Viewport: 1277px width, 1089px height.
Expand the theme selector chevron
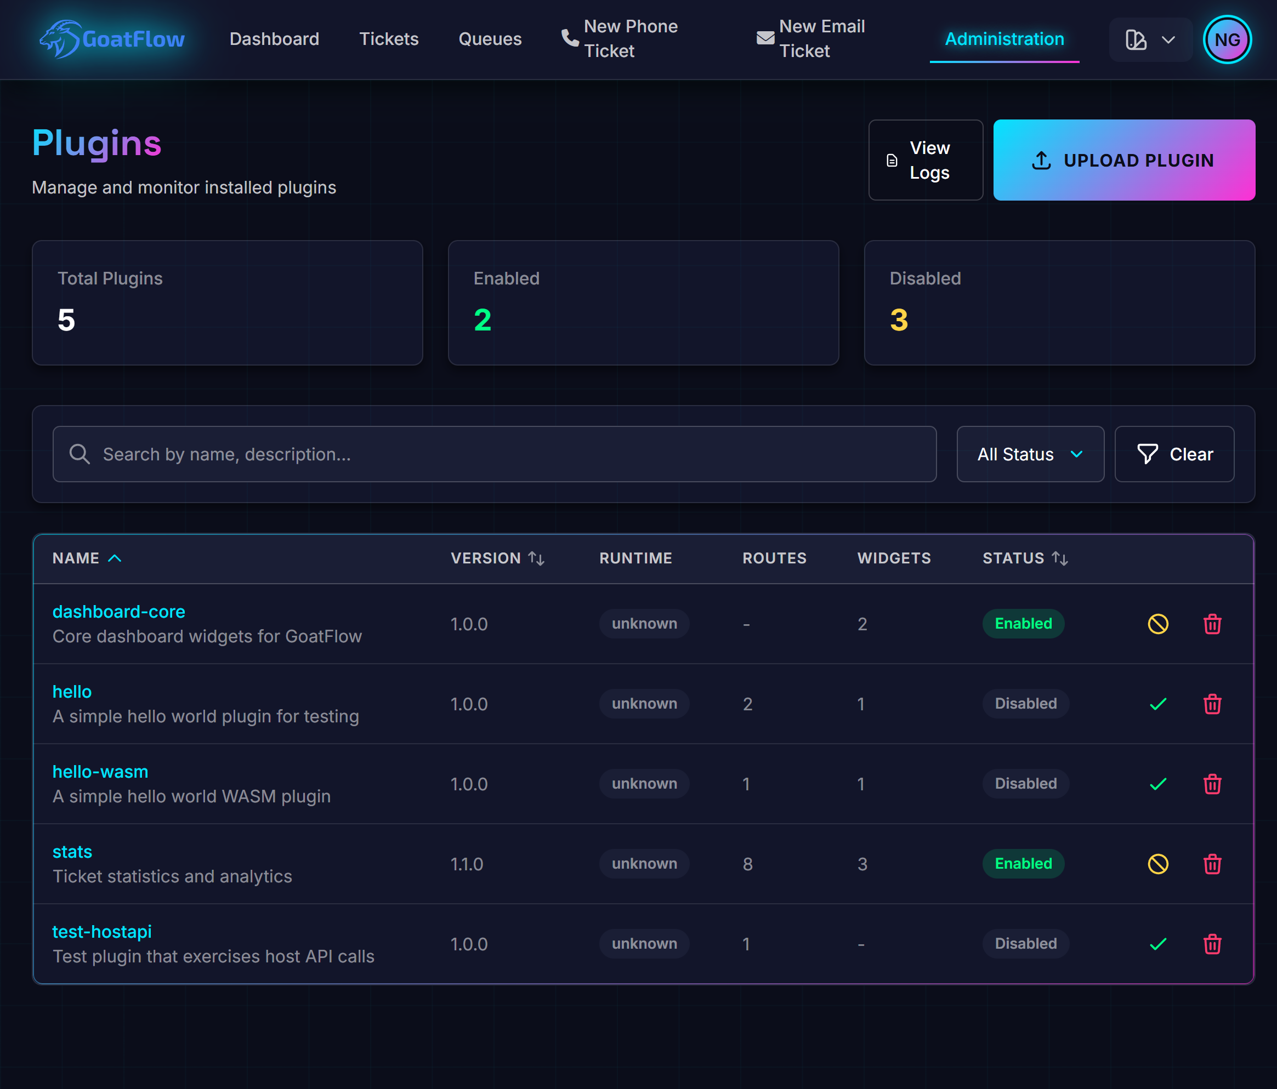click(1168, 39)
